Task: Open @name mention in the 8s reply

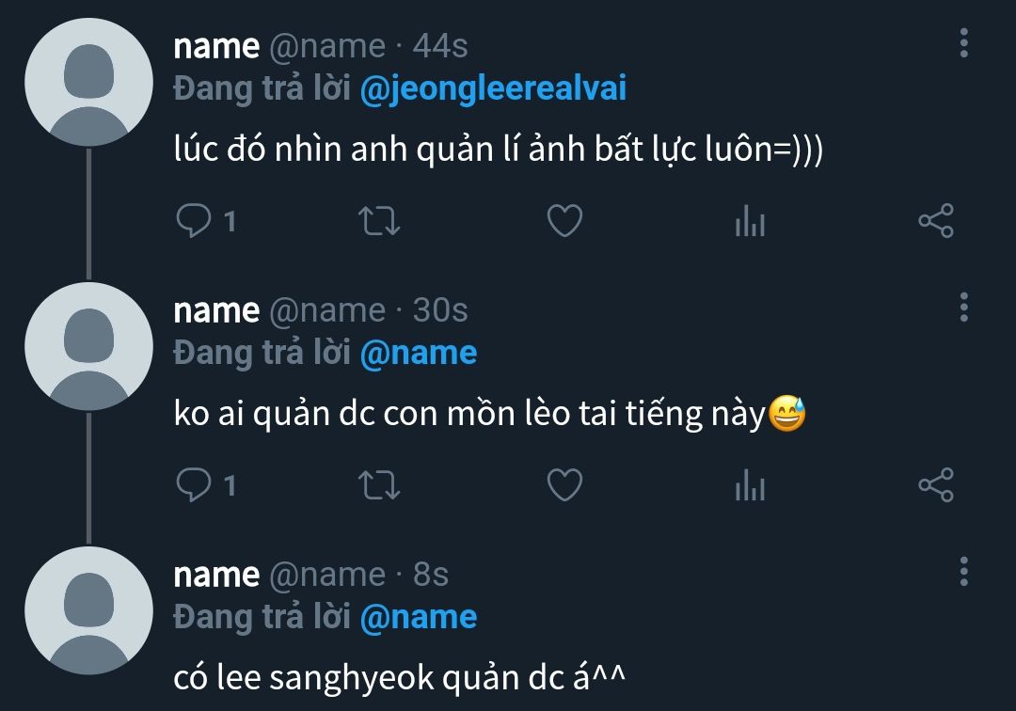Action: tap(419, 618)
